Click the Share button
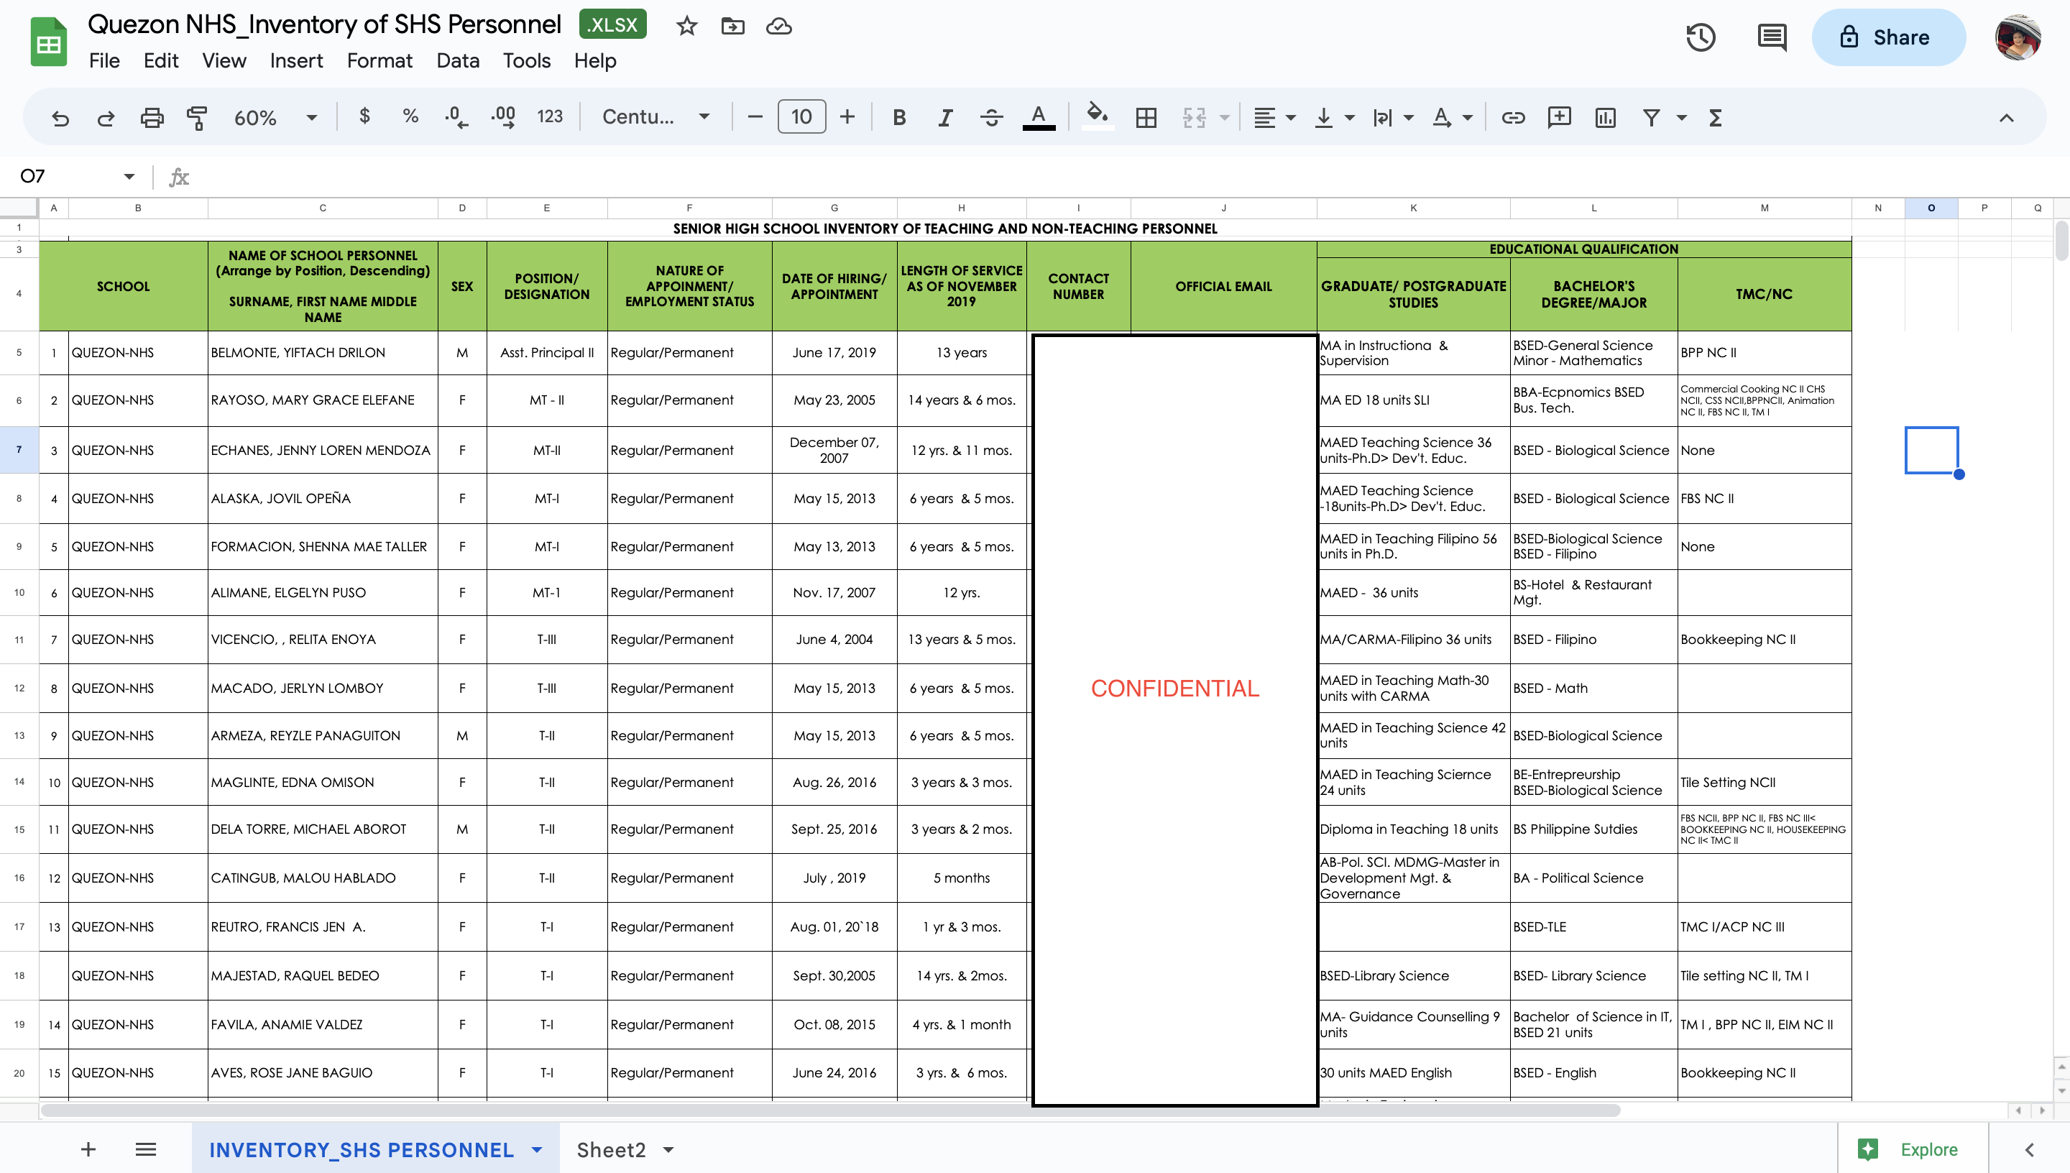The width and height of the screenshot is (2070, 1173). click(1887, 37)
